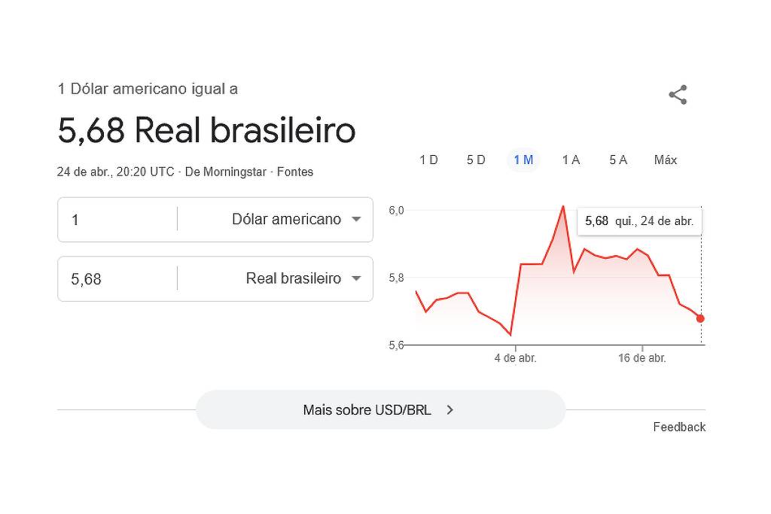This screenshot has height=514, width=771.
Task: Click the Feedback link
Action: pyautogui.click(x=679, y=427)
